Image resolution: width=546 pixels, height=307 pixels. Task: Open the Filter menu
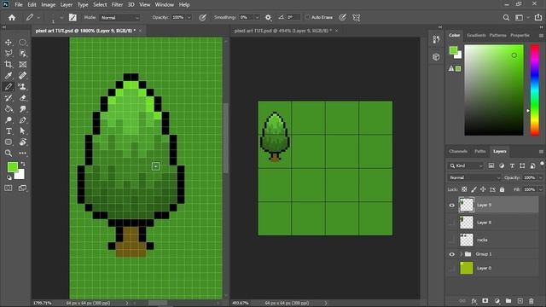[117, 5]
